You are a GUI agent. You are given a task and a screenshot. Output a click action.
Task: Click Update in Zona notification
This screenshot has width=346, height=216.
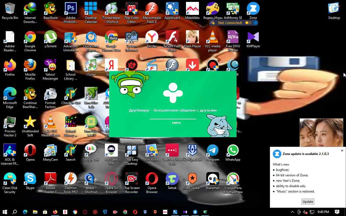click(x=308, y=202)
